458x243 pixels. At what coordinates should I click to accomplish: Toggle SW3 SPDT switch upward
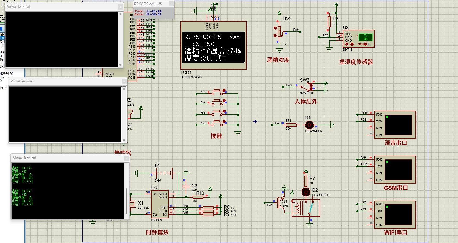pyautogui.click(x=311, y=85)
